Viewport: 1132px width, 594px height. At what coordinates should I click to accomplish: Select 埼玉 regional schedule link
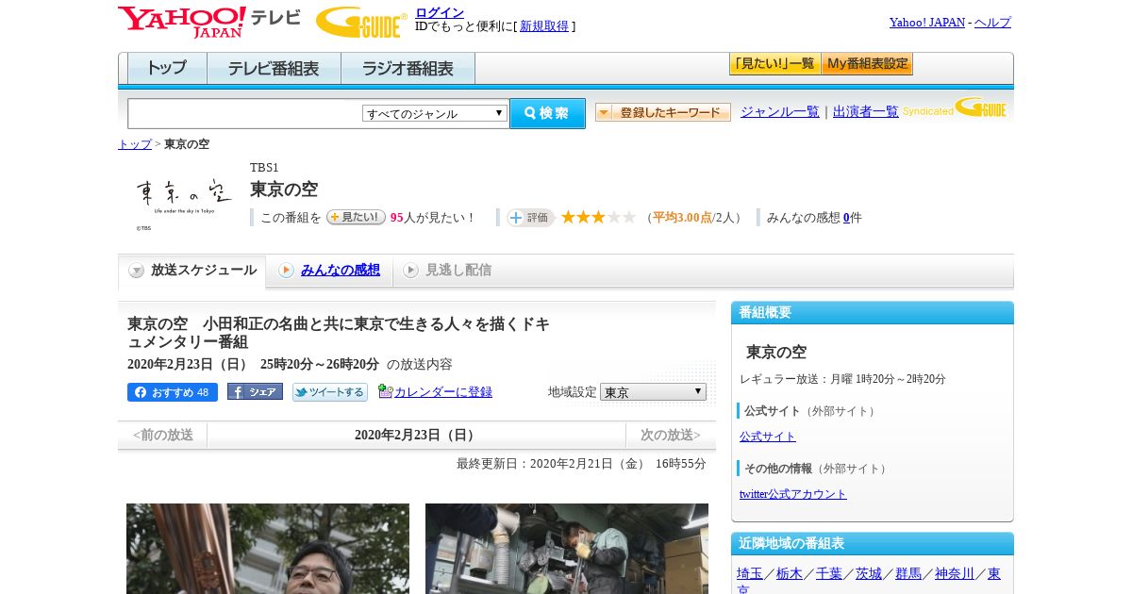750,573
